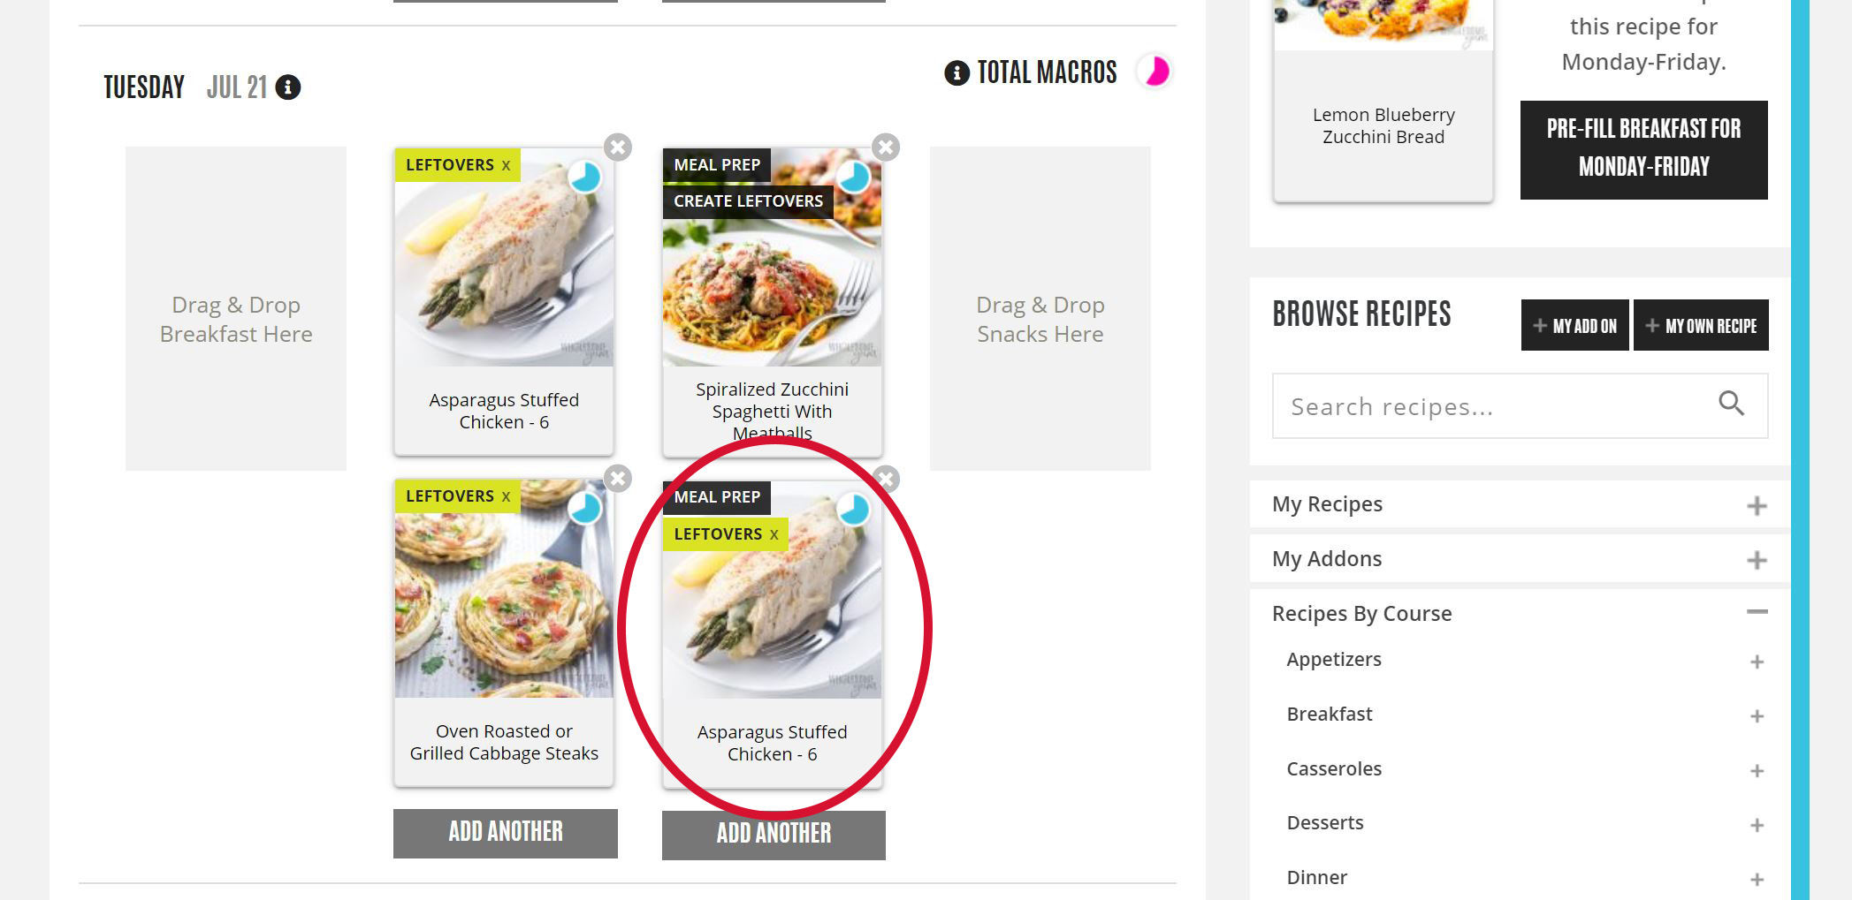
Task: Click Create Leftovers on Zucchini Spaghetti
Action: 748,201
